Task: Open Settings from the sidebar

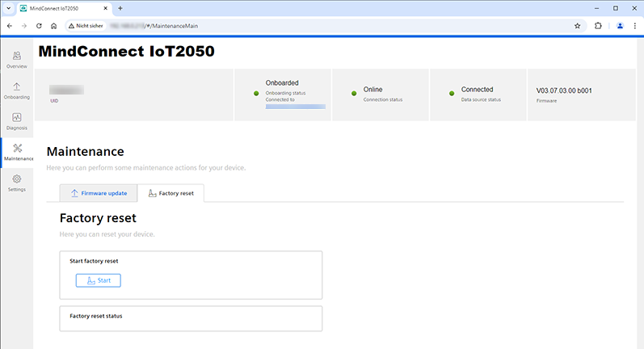Action: click(17, 183)
